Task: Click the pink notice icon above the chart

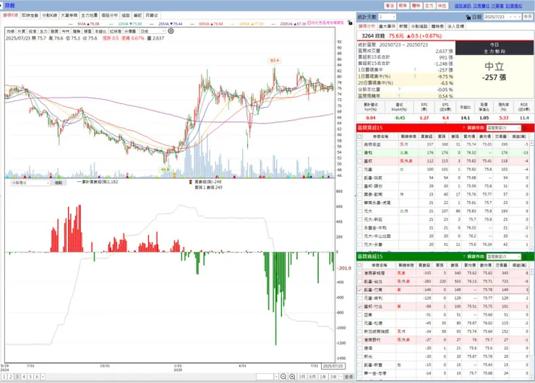Action: pyautogui.click(x=309, y=22)
